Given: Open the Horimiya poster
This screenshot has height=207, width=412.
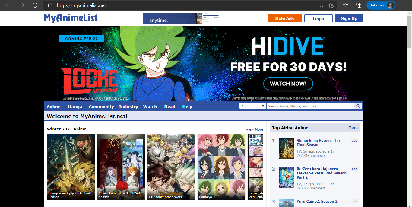Looking at the screenshot, I should [221, 167].
